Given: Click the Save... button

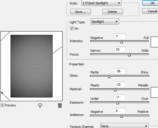Looking at the screenshot, I should [80, 12].
